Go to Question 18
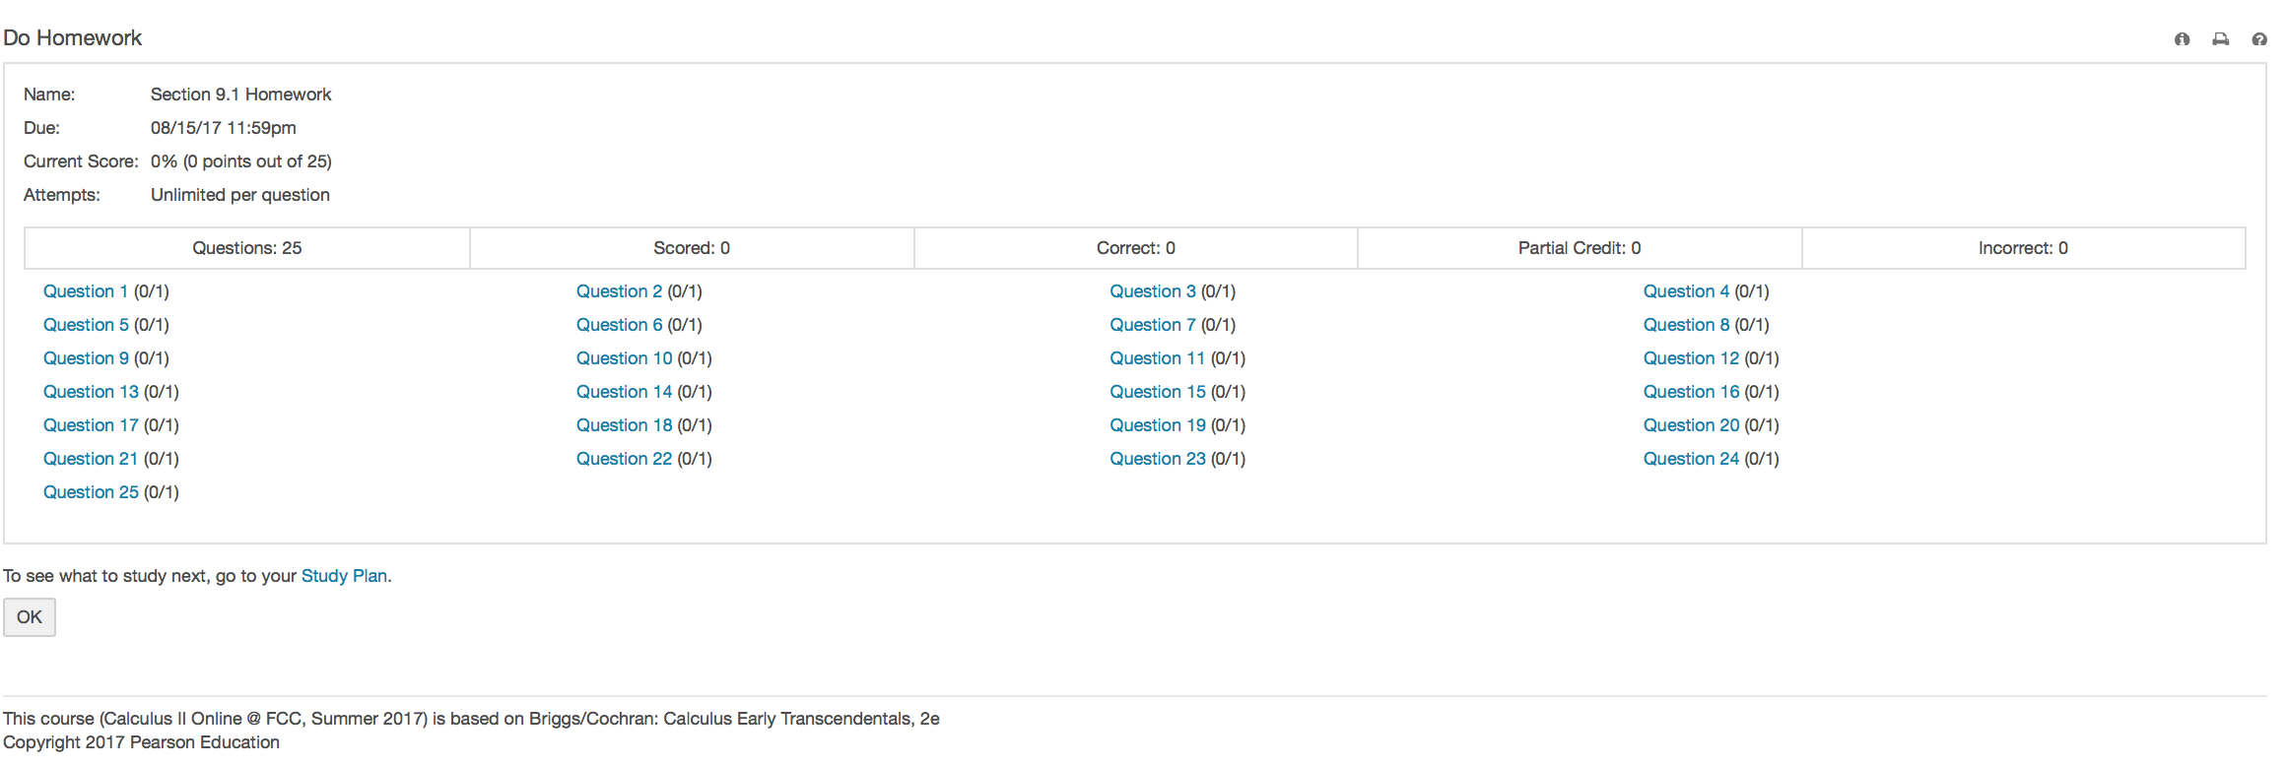 click(x=624, y=425)
